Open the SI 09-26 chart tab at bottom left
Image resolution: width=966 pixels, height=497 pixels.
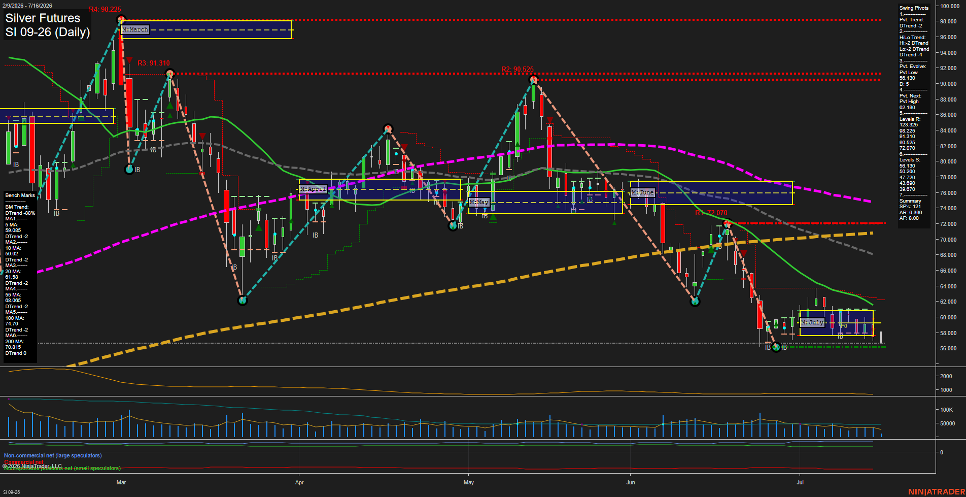[x=12, y=492]
